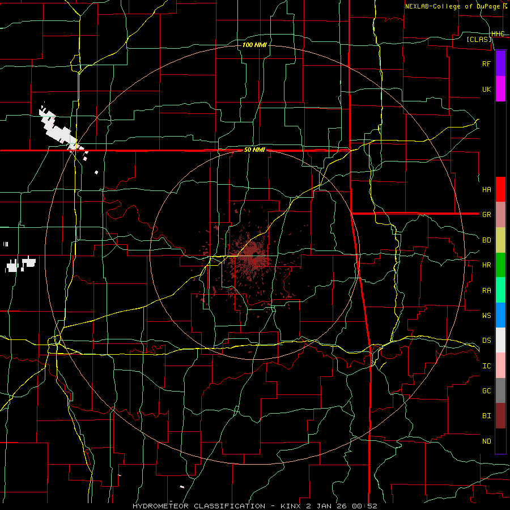Click the HR legend label
The width and height of the screenshot is (510, 510).
click(486, 265)
